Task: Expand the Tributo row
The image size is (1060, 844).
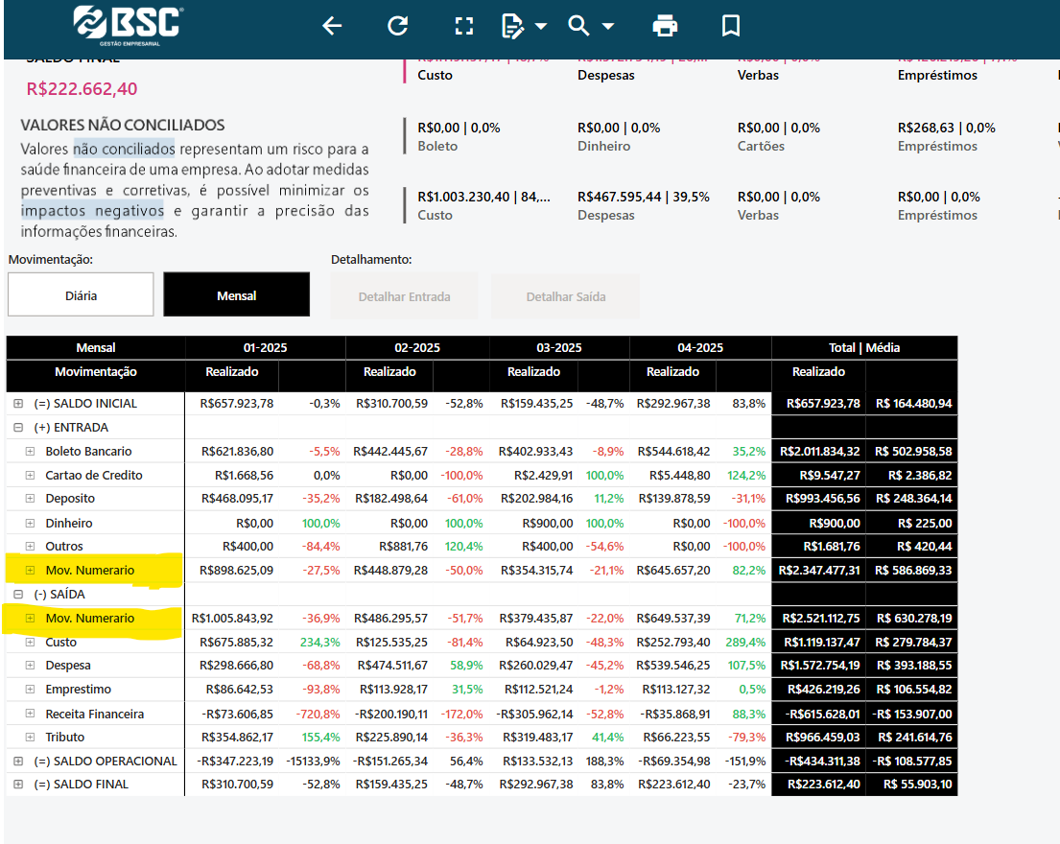Action: click(x=30, y=738)
